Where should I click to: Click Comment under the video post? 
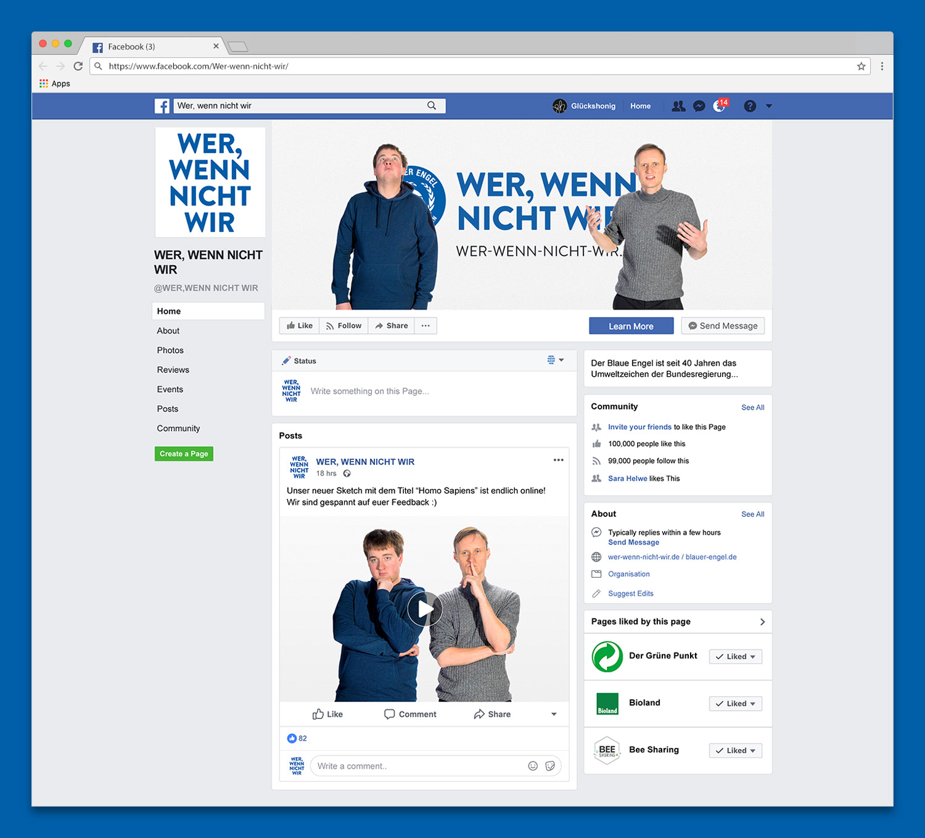[410, 714]
